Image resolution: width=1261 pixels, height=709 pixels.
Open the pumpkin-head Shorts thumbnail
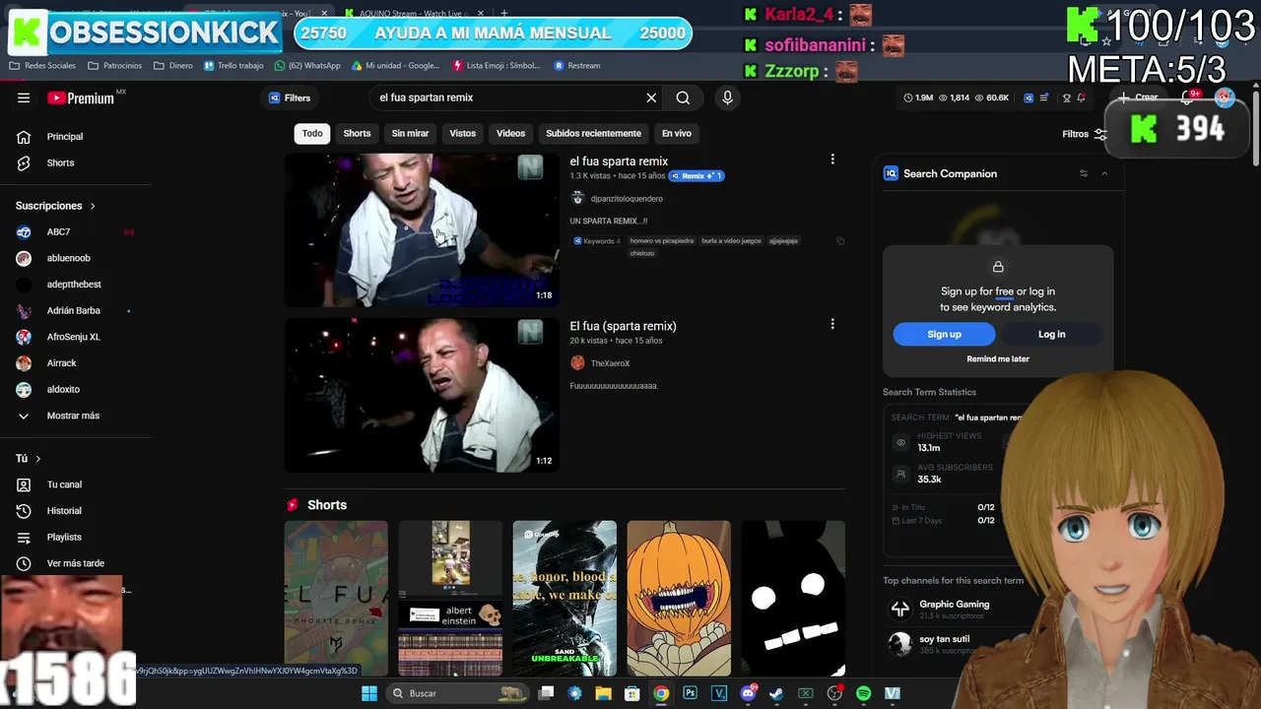click(679, 599)
